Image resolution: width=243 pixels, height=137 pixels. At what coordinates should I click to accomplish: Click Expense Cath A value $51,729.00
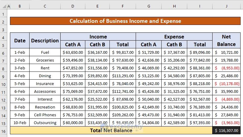point(149,53)
